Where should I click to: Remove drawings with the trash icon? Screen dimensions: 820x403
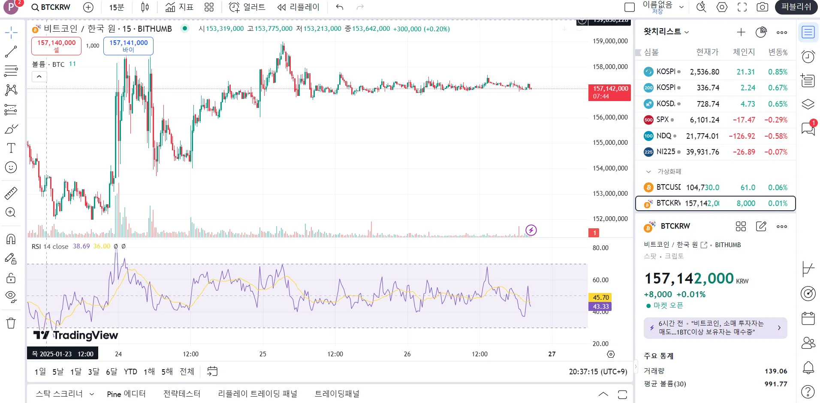click(x=11, y=323)
